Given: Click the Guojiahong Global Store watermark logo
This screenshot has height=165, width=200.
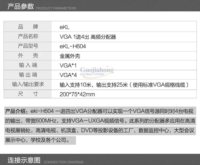Looking at the screenshot, I should pyautogui.click(x=97, y=72).
